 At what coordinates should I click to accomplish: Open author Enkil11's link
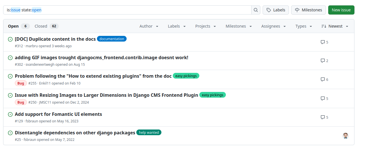coord(45,83)
